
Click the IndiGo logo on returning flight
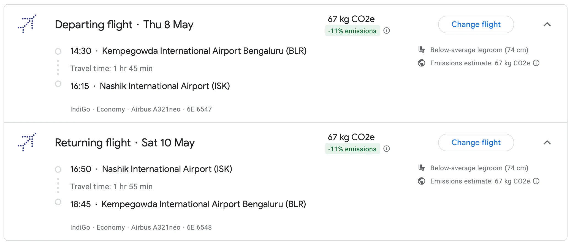coord(27,142)
